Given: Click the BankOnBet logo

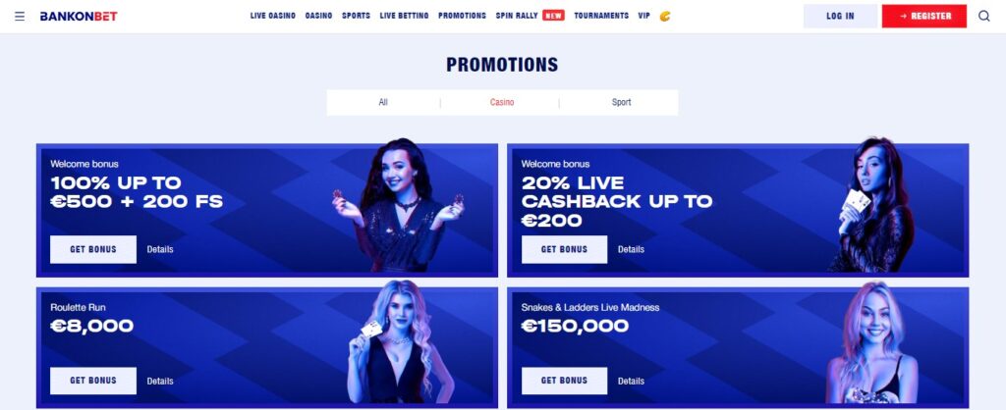Looking at the screenshot, I should pyautogui.click(x=79, y=16).
